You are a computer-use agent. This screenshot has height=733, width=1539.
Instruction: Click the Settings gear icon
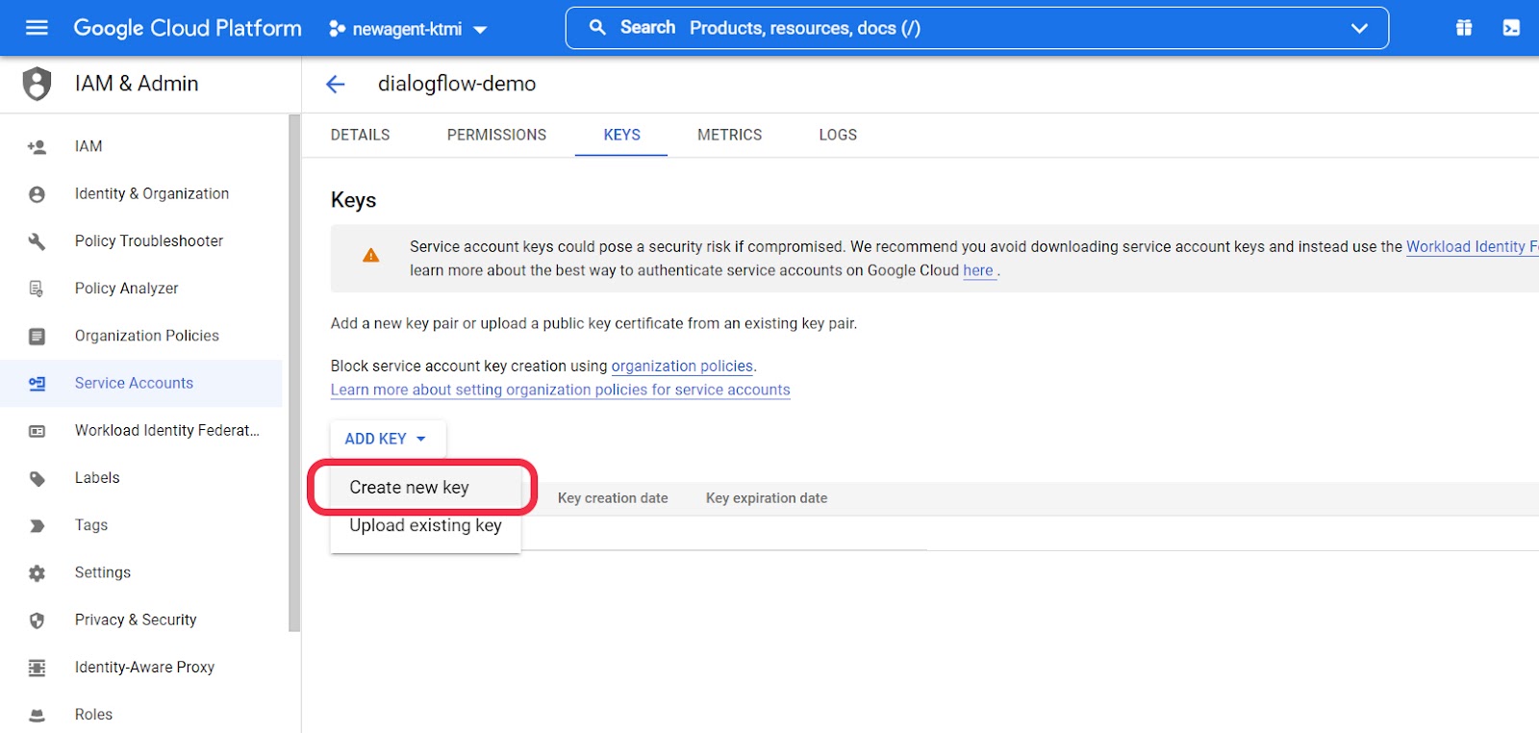point(37,573)
